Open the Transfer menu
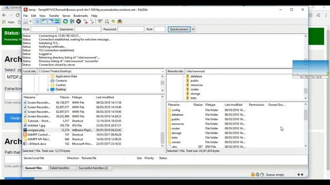Screen dimensions: 330x185 point(54,16)
